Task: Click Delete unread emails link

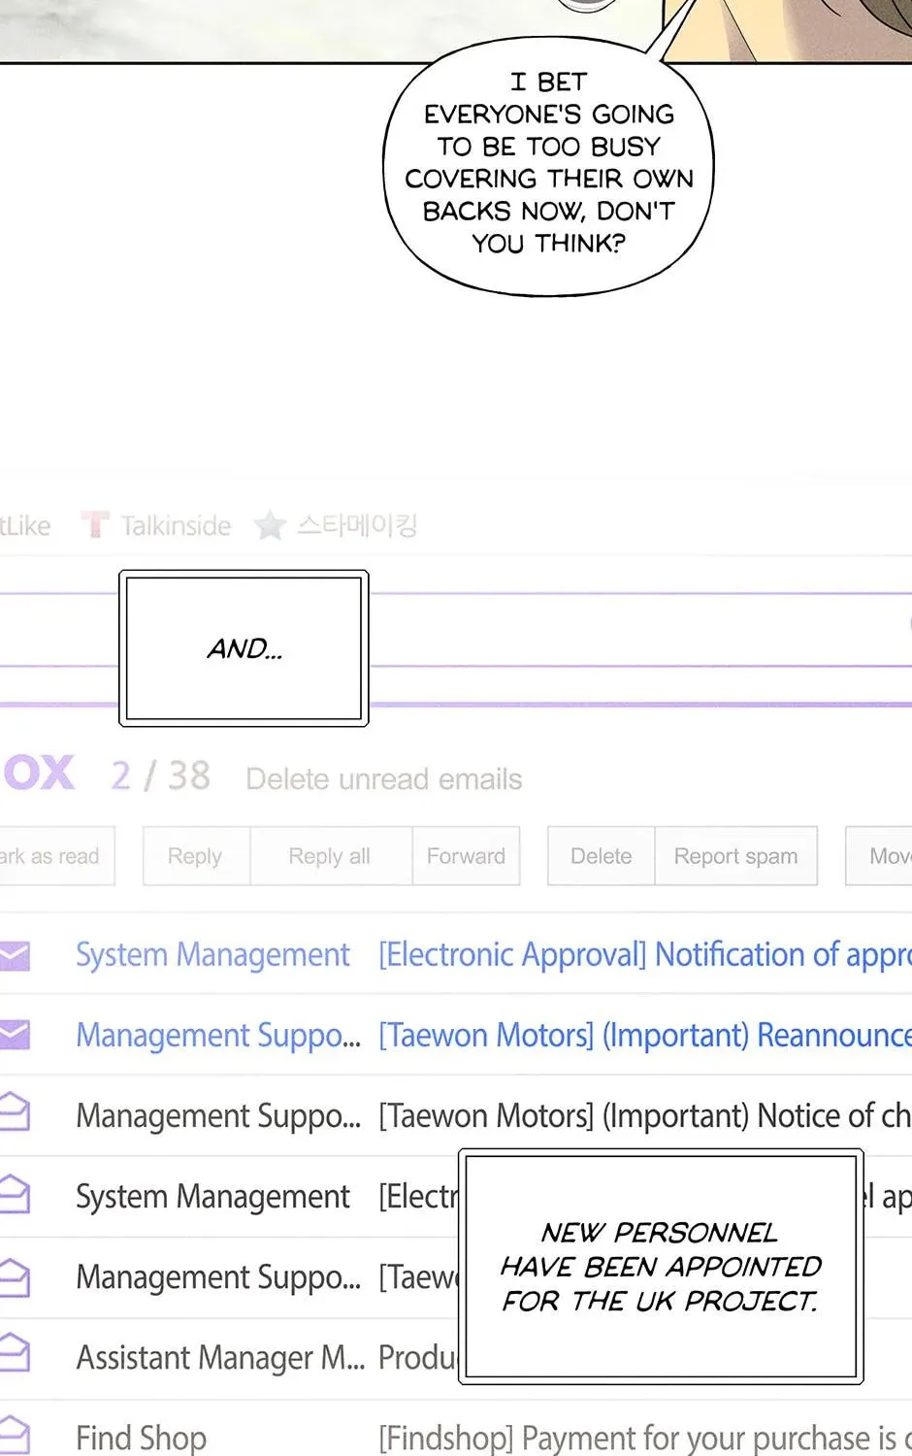Action: (384, 778)
